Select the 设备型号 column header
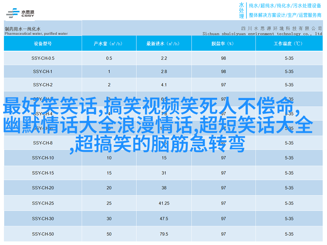Image resolution: width=327 pixels, height=245 pixels. pos(43,44)
